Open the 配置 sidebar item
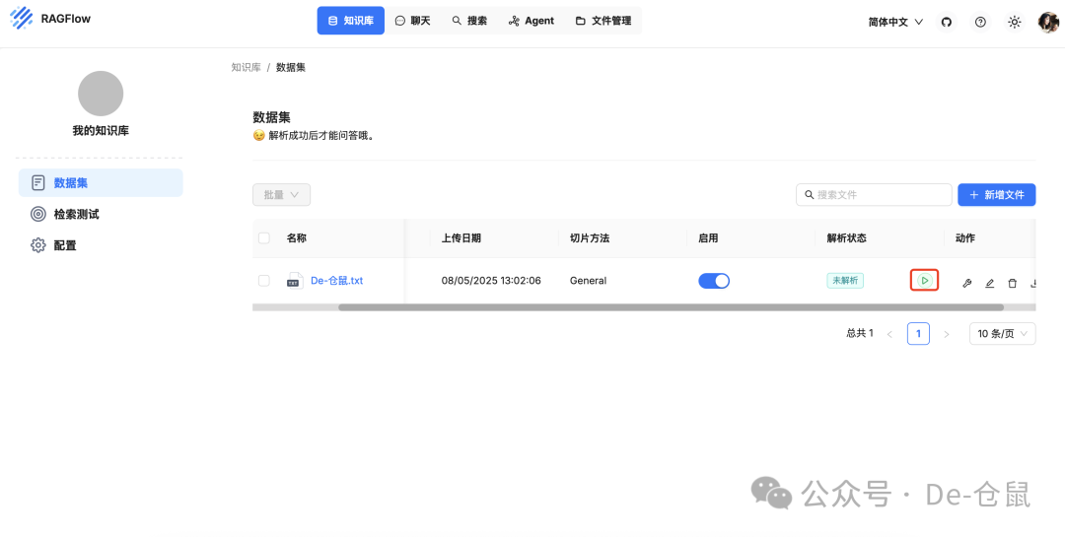 [101, 245]
